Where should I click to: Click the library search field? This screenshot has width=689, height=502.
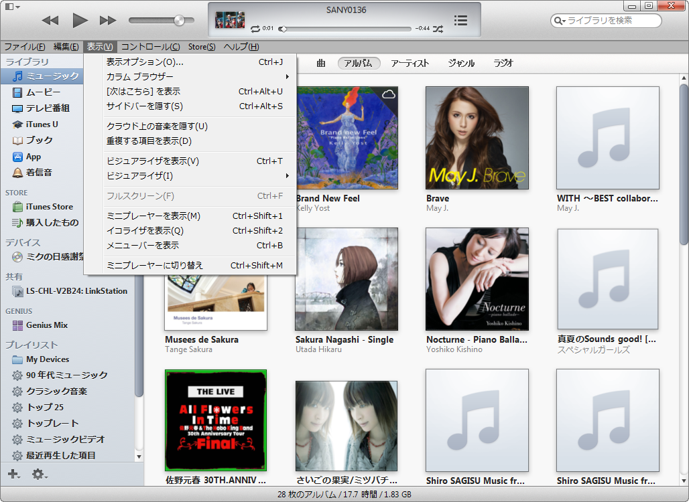(x=606, y=20)
